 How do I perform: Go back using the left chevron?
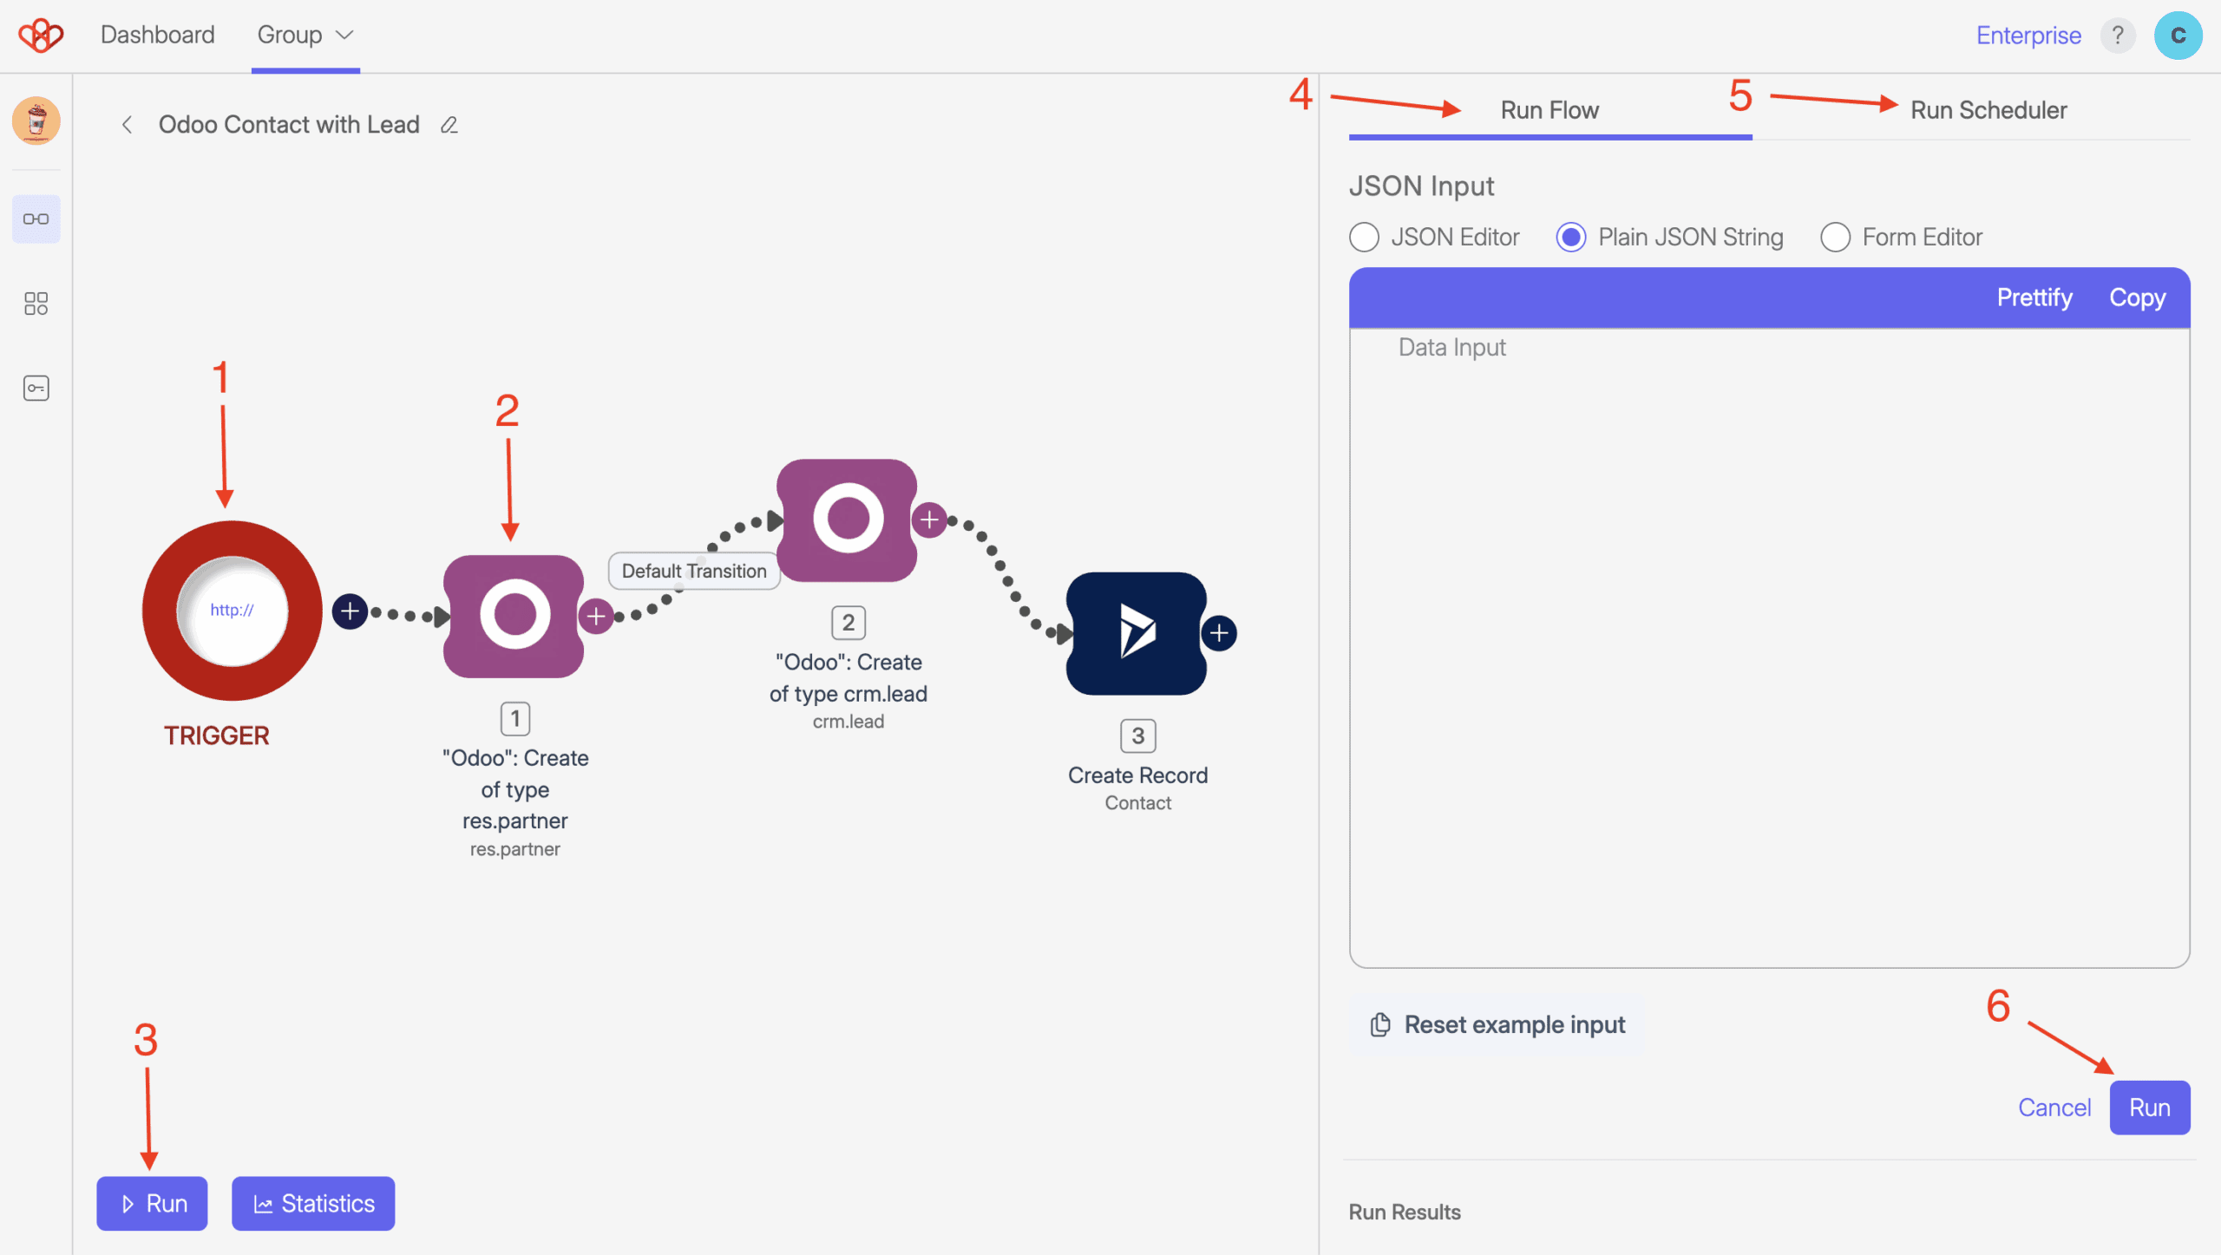tap(128, 125)
